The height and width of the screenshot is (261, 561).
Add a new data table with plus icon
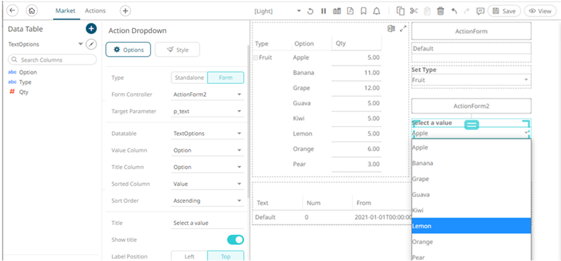coord(91,29)
